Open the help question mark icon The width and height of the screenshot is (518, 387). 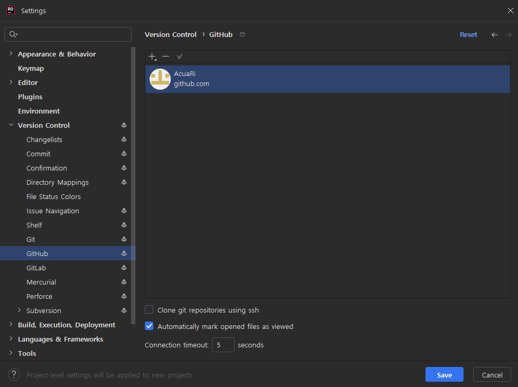click(x=14, y=374)
